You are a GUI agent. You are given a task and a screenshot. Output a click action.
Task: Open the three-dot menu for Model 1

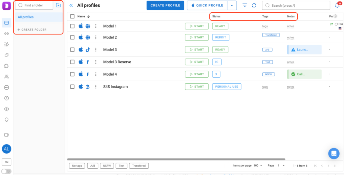coord(96,26)
